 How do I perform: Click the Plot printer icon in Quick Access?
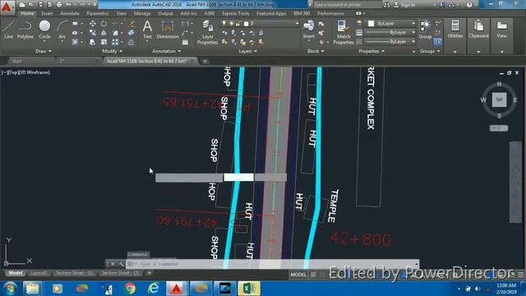click(59, 4)
